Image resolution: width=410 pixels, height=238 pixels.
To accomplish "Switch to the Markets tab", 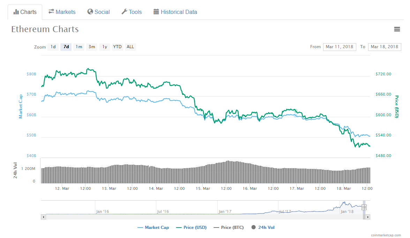I will [x=62, y=12].
